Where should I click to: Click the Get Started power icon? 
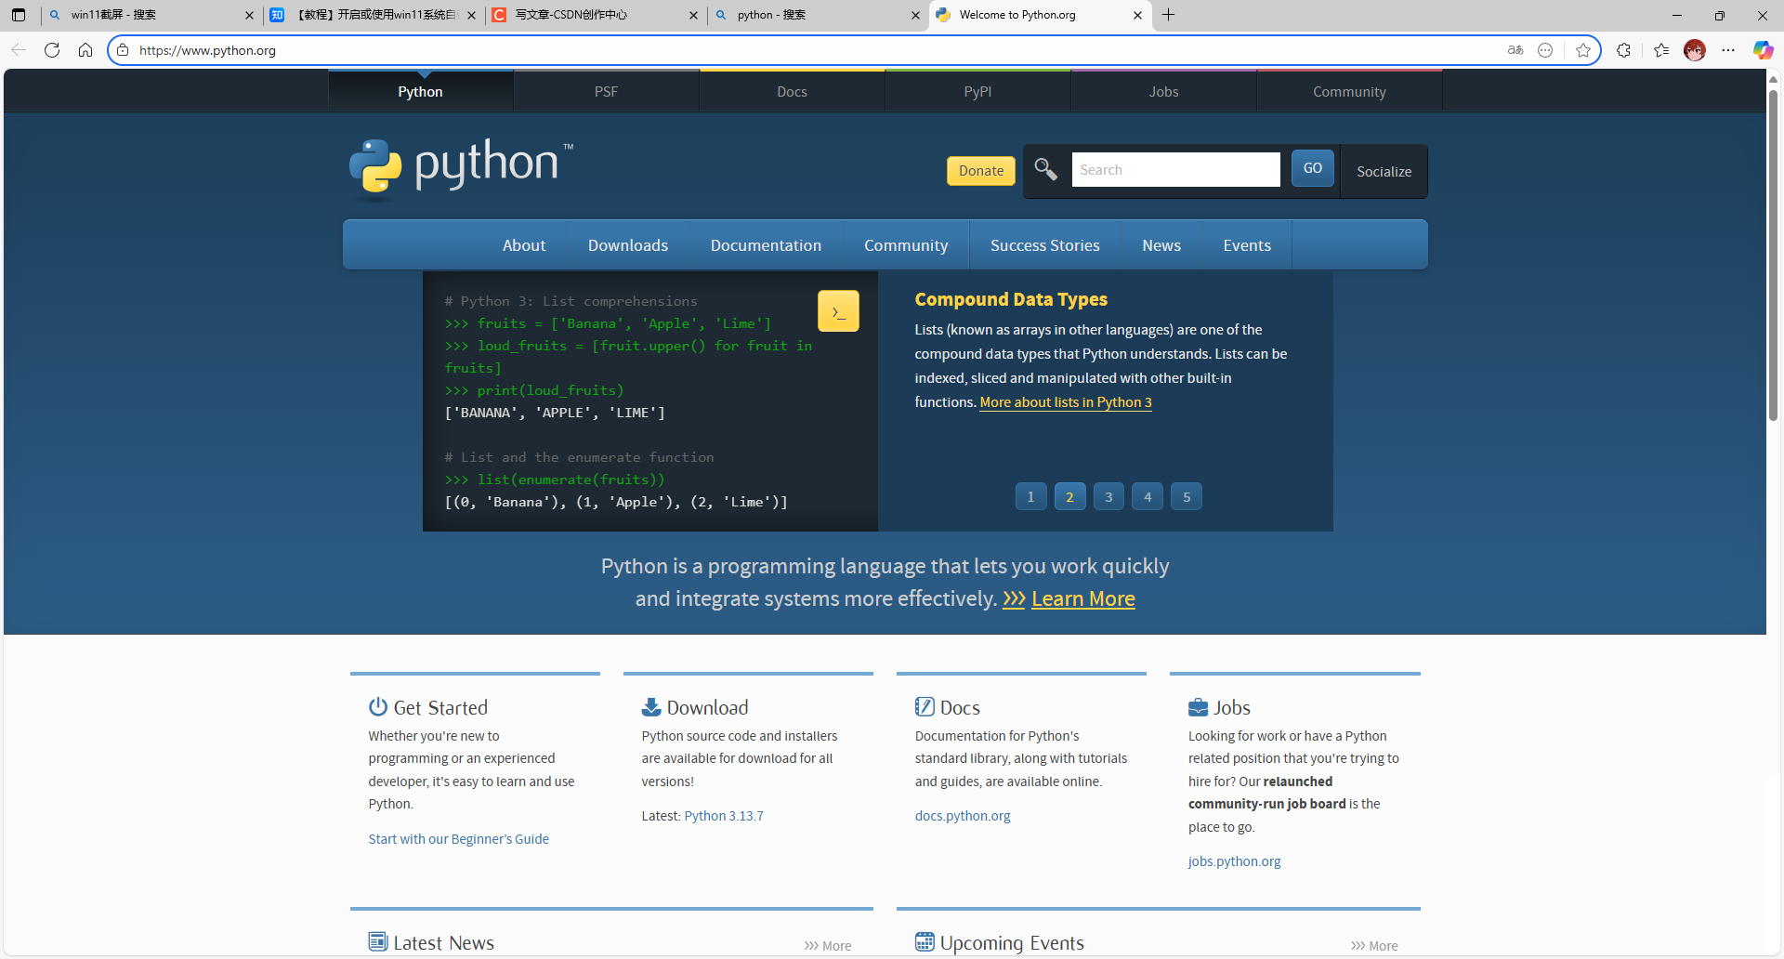378,706
